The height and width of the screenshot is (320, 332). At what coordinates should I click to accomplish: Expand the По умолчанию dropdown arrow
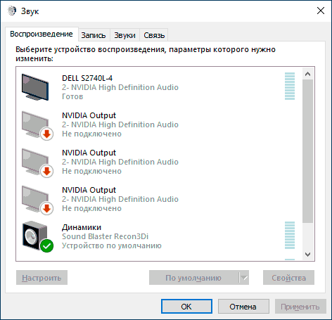244,278
